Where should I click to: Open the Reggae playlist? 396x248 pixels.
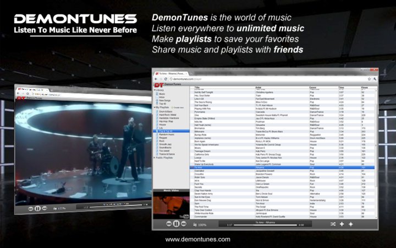coord(163,138)
